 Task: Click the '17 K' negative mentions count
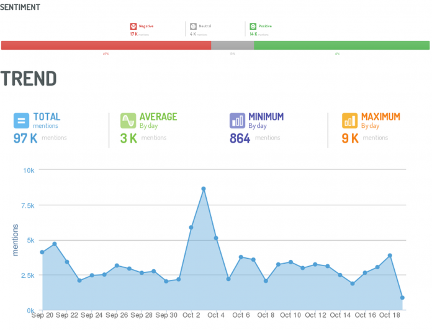pos(134,34)
